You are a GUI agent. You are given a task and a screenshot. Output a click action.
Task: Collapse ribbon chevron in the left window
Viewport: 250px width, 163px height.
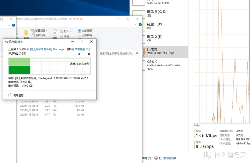[x=9, y=25]
